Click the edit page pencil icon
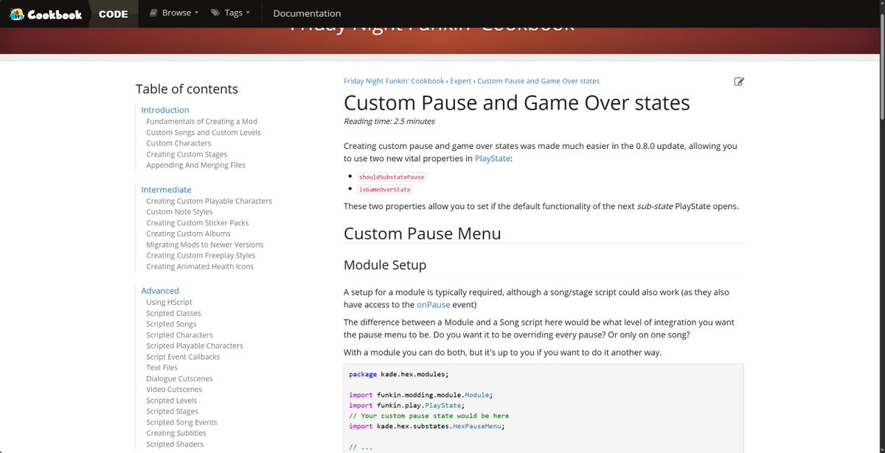Screen dimensions: 885x453 739,82
